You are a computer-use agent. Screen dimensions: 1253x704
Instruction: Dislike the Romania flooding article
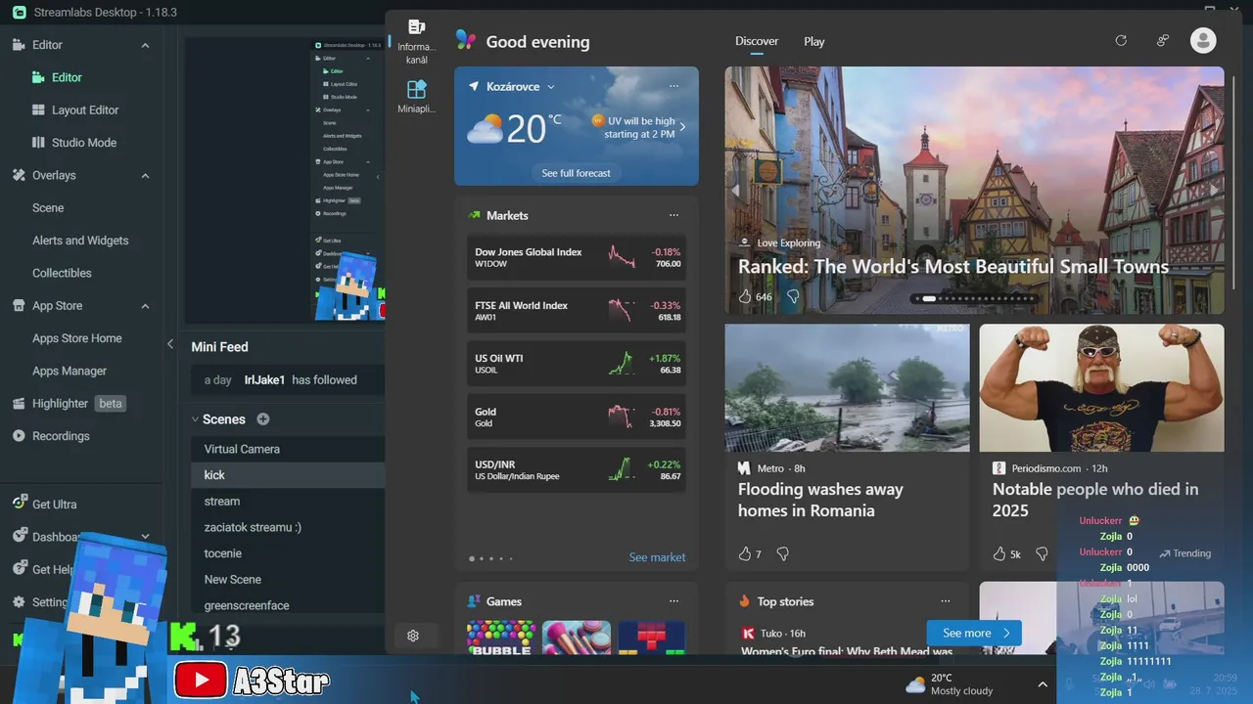click(x=782, y=553)
